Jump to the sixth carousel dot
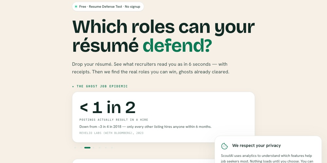This screenshot has height=163, width=327. pyautogui.click(x=106, y=148)
